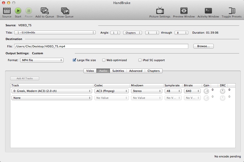The width and height of the screenshot is (244, 162).
Task: Open the second track dropdown set to None
Action: coord(52,98)
